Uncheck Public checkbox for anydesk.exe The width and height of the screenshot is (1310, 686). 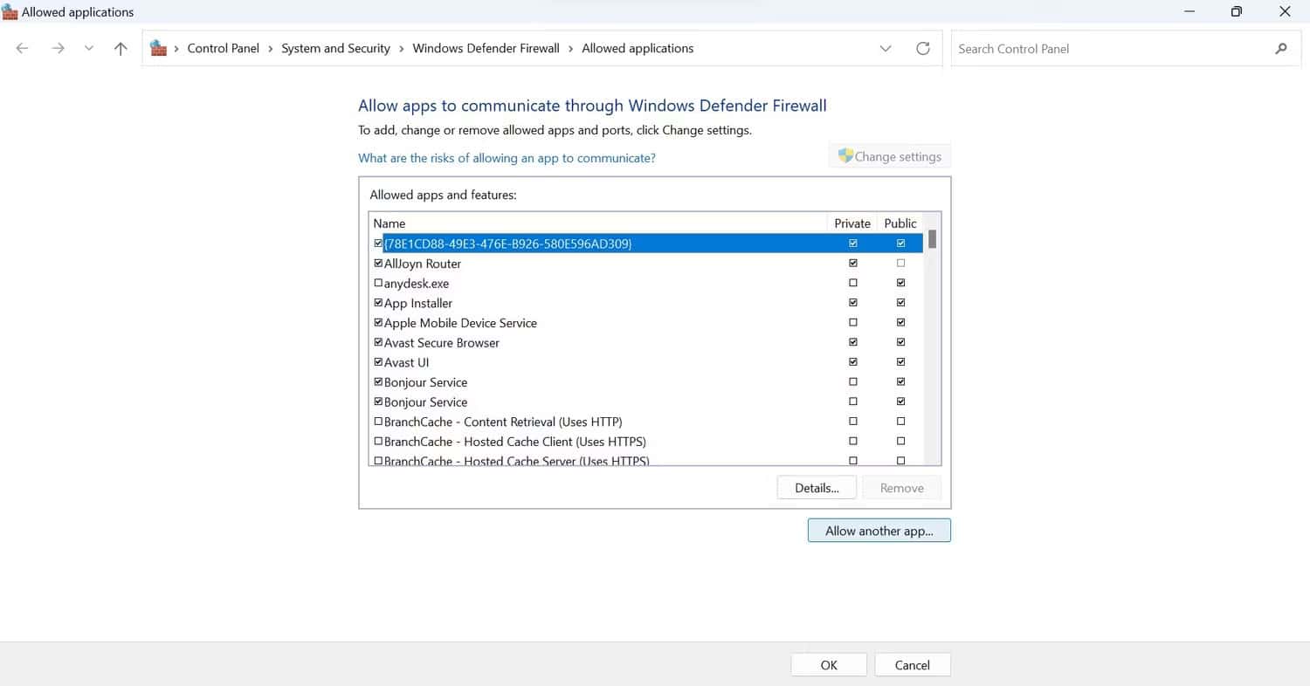point(901,283)
